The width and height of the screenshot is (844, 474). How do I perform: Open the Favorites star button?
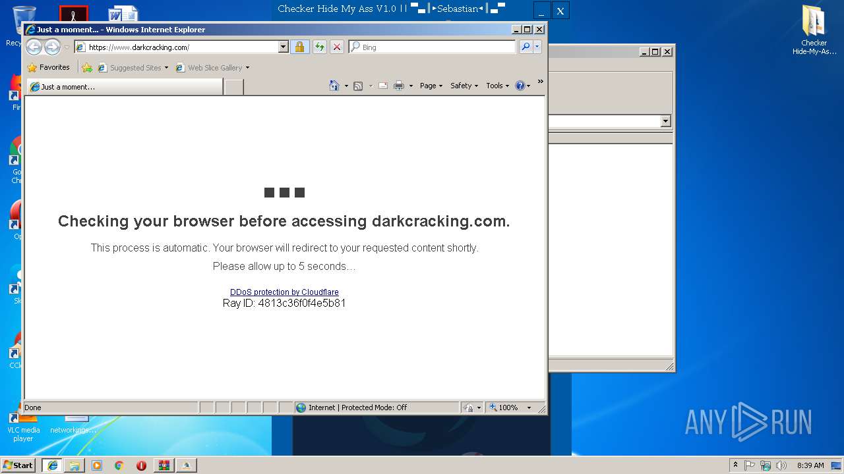coord(48,67)
